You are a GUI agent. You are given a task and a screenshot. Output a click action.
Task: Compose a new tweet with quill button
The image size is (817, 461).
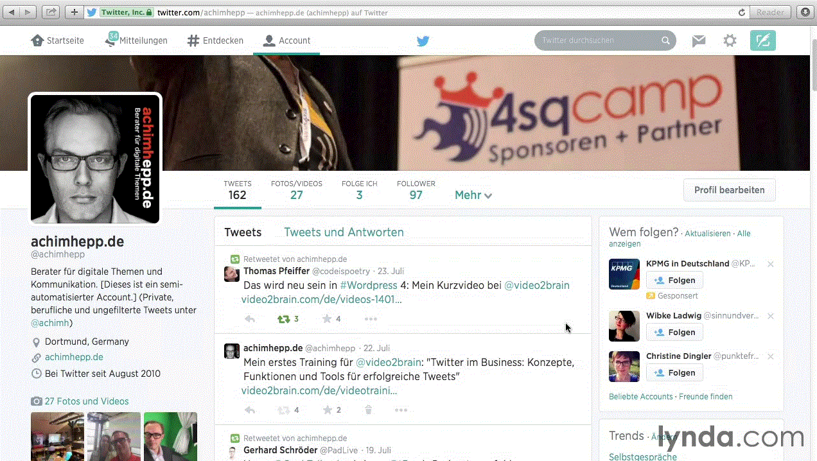coord(763,40)
